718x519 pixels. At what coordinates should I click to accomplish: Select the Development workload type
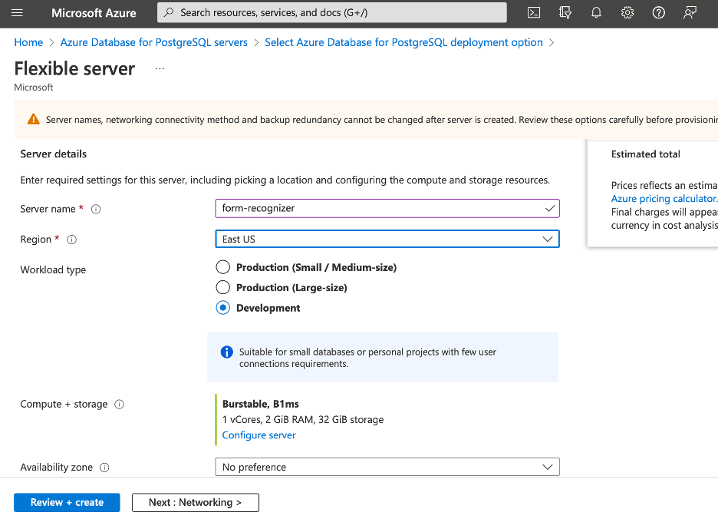(x=223, y=308)
